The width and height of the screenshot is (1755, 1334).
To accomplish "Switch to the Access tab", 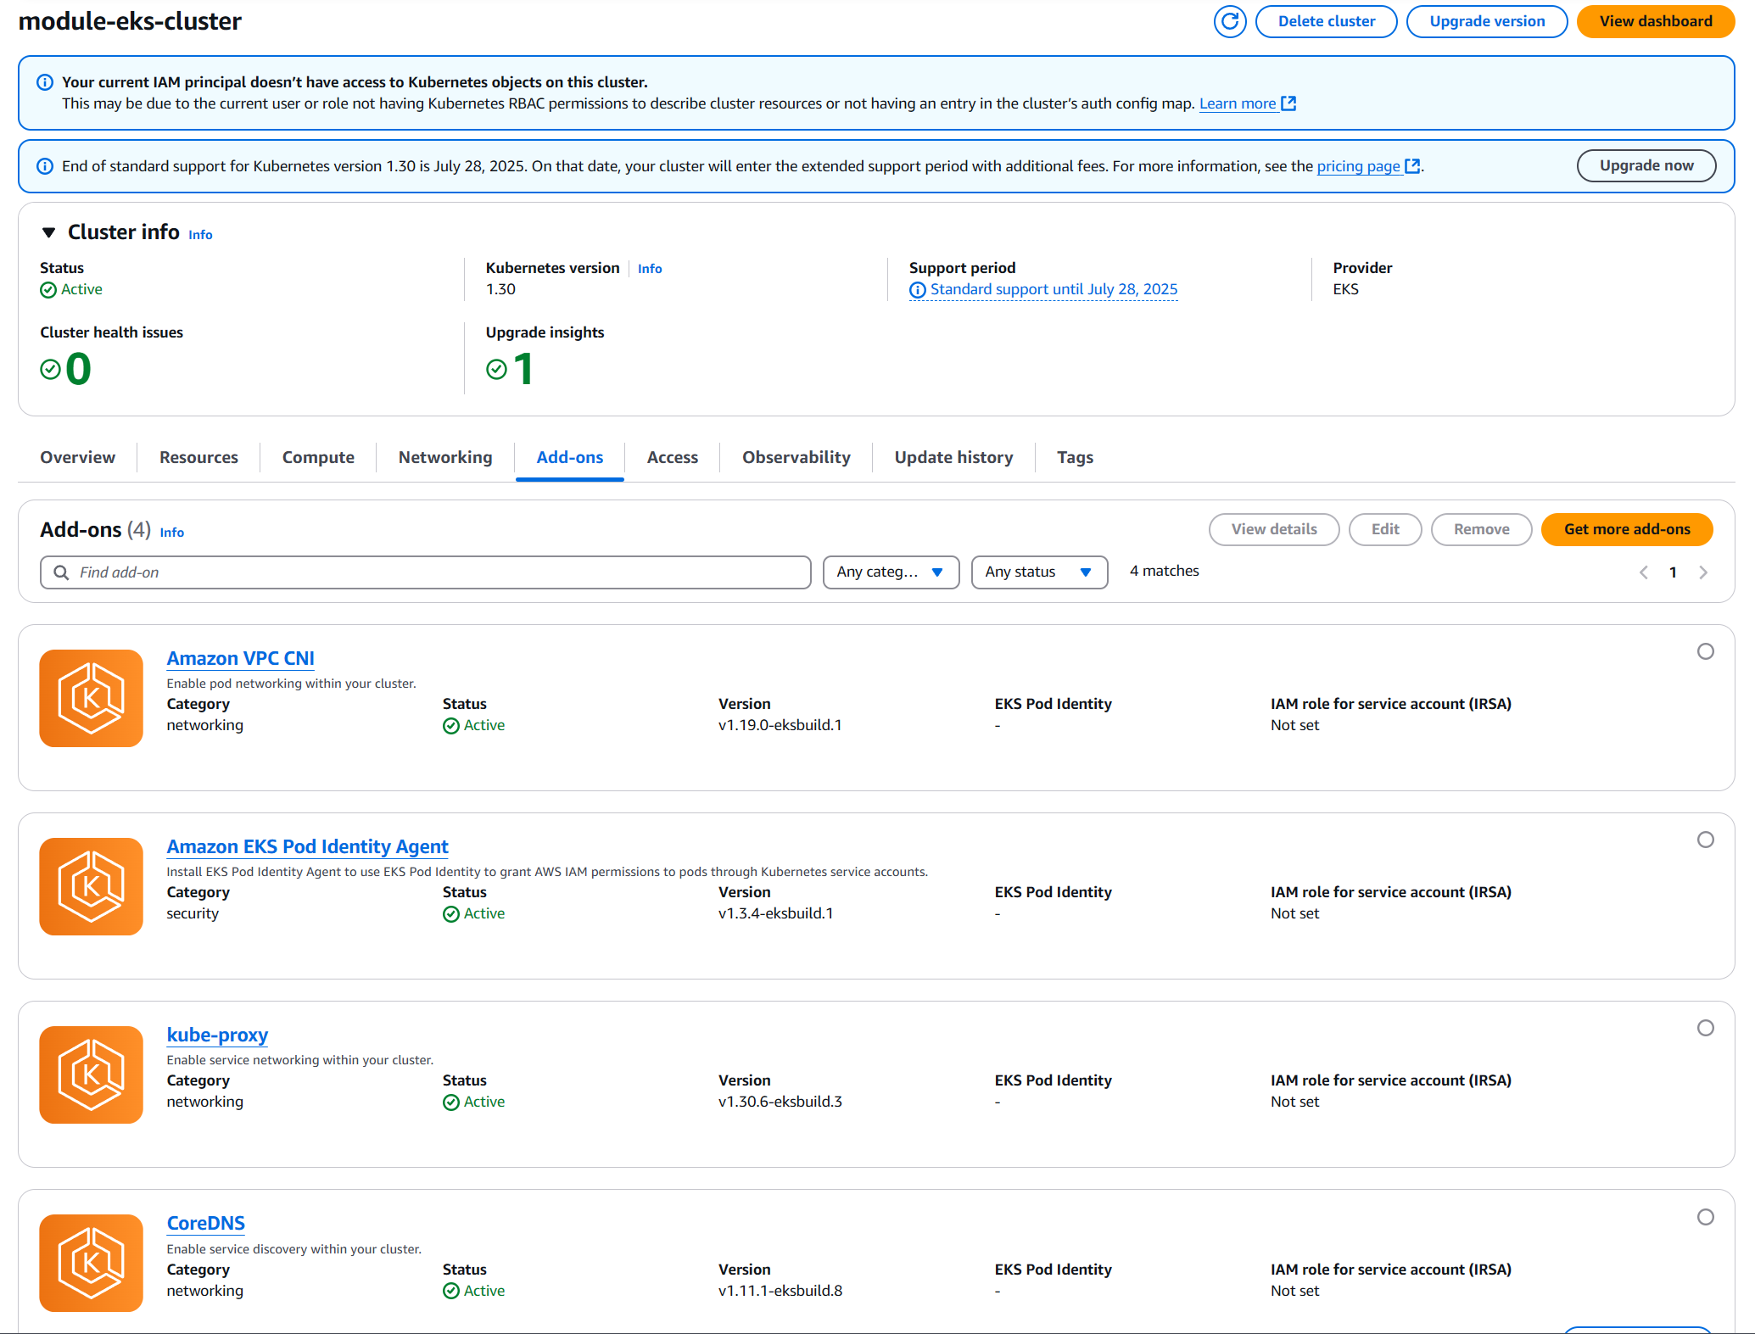I will point(673,457).
